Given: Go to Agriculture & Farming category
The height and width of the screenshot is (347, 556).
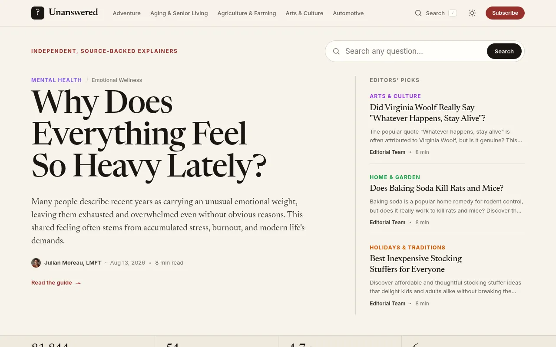Looking at the screenshot, I should (247, 13).
